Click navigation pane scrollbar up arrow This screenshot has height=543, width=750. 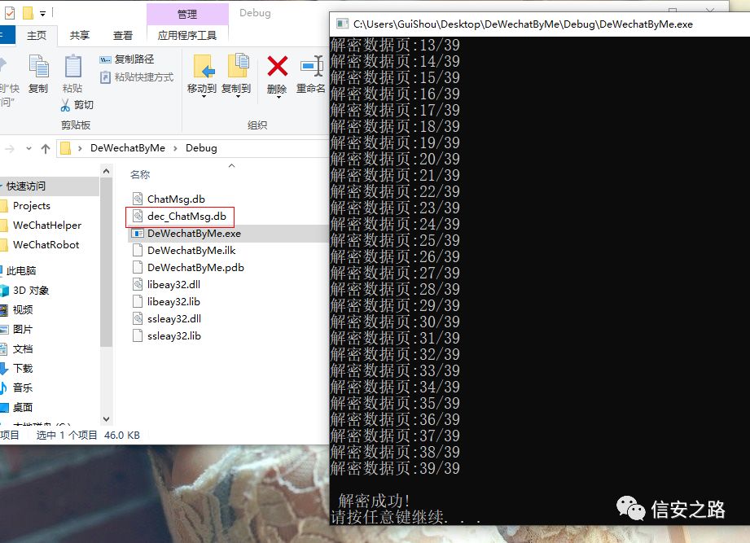pyautogui.click(x=106, y=171)
